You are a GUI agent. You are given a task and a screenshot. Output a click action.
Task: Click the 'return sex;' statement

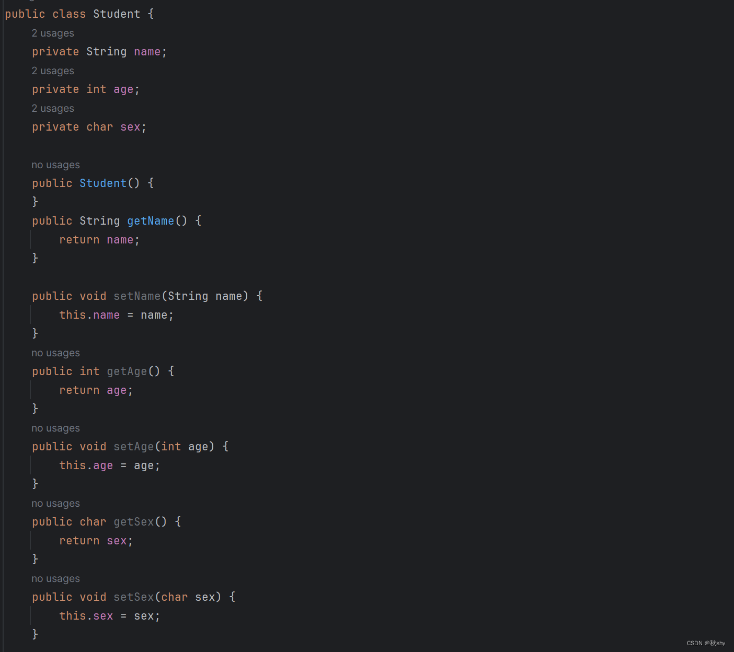(x=96, y=541)
